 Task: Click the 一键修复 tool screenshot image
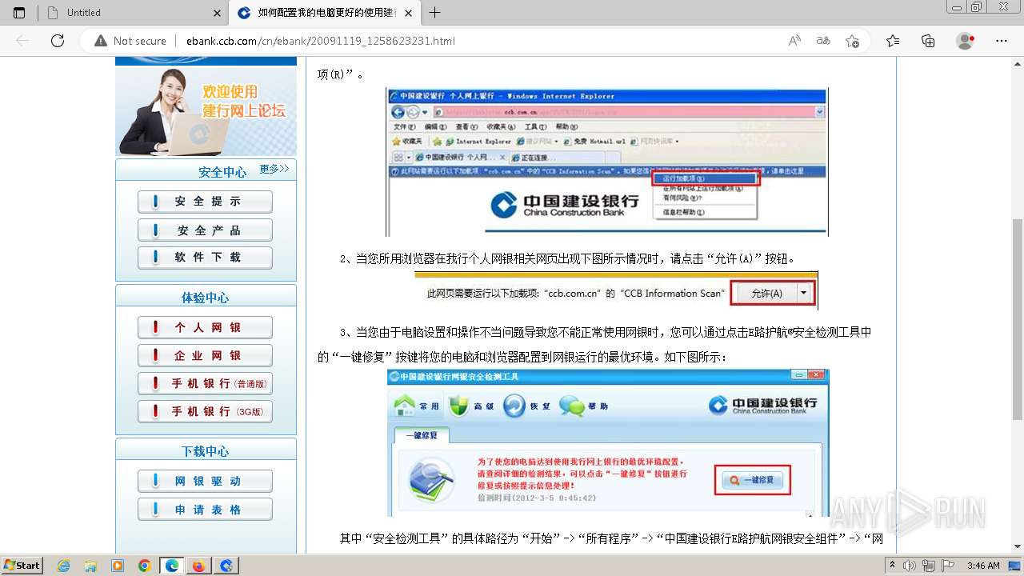click(609, 442)
